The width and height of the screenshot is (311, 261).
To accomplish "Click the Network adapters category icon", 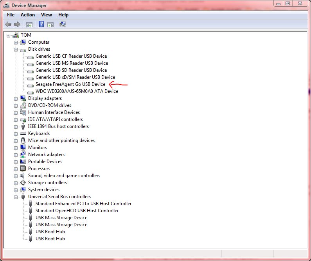I will [23, 154].
